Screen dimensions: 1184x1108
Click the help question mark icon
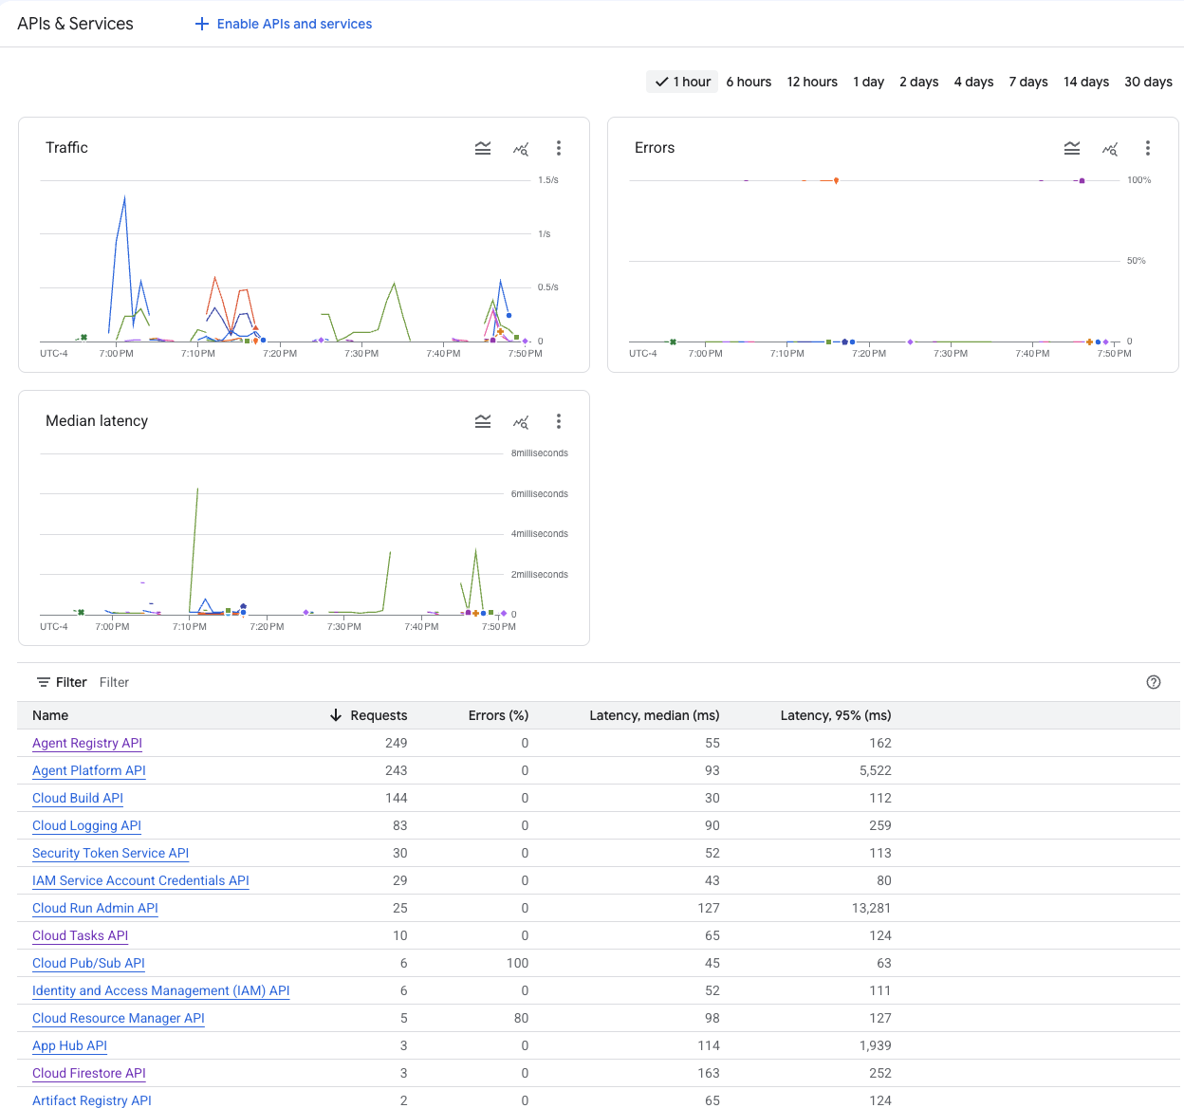pos(1154,682)
